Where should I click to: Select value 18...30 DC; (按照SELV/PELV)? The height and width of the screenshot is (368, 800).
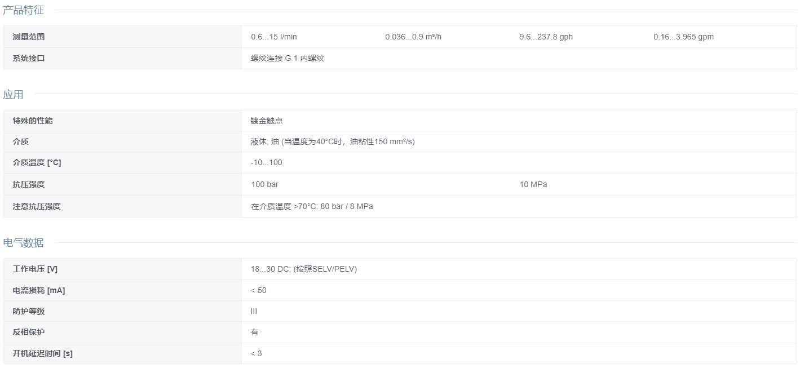coord(304,269)
